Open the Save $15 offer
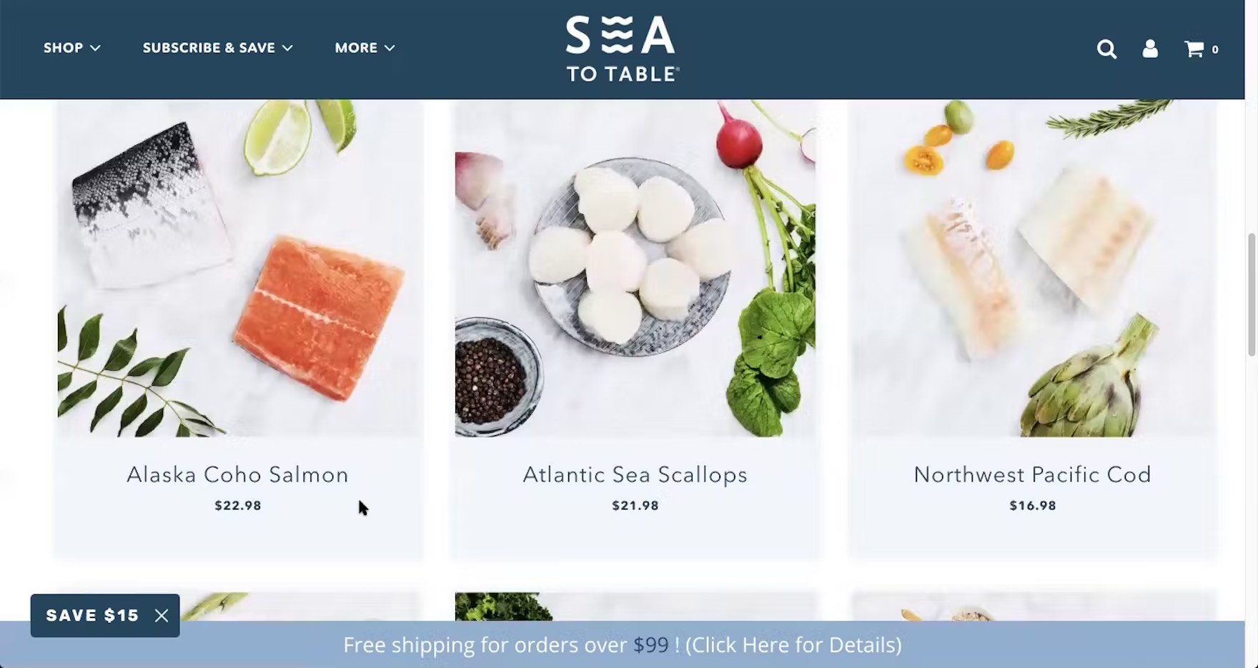 (92, 616)
